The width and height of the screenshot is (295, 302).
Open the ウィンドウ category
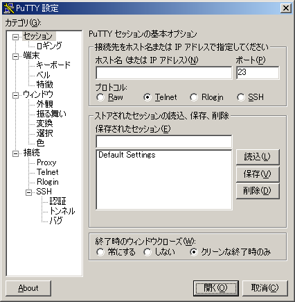pyautogui.click(x=38, y=94)
